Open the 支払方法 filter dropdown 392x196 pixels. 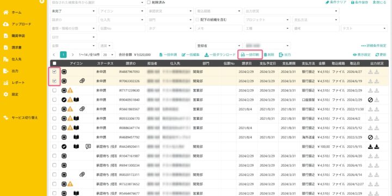click(316, 20)
